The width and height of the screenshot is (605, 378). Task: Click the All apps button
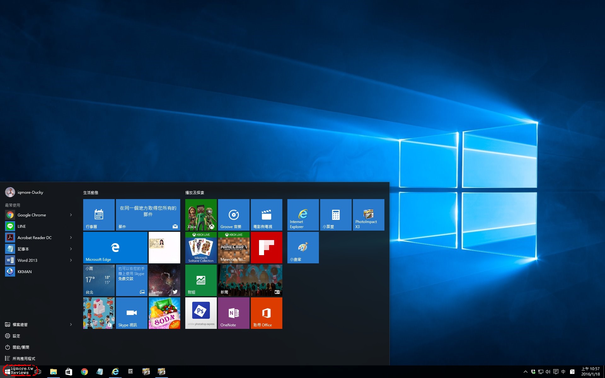pos(24,358)
